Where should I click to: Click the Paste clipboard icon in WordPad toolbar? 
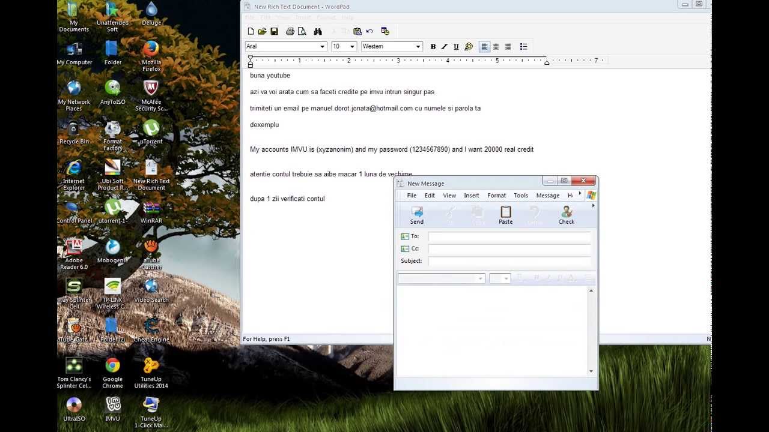click(358, 31)
